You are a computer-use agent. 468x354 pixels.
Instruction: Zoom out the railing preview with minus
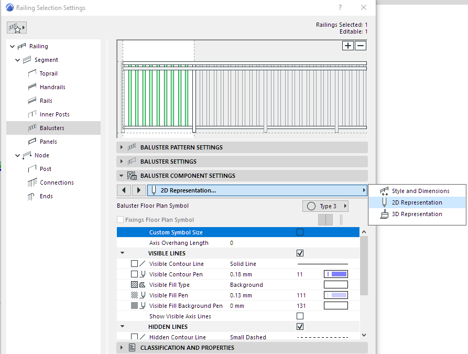click(x=361, y=46)
